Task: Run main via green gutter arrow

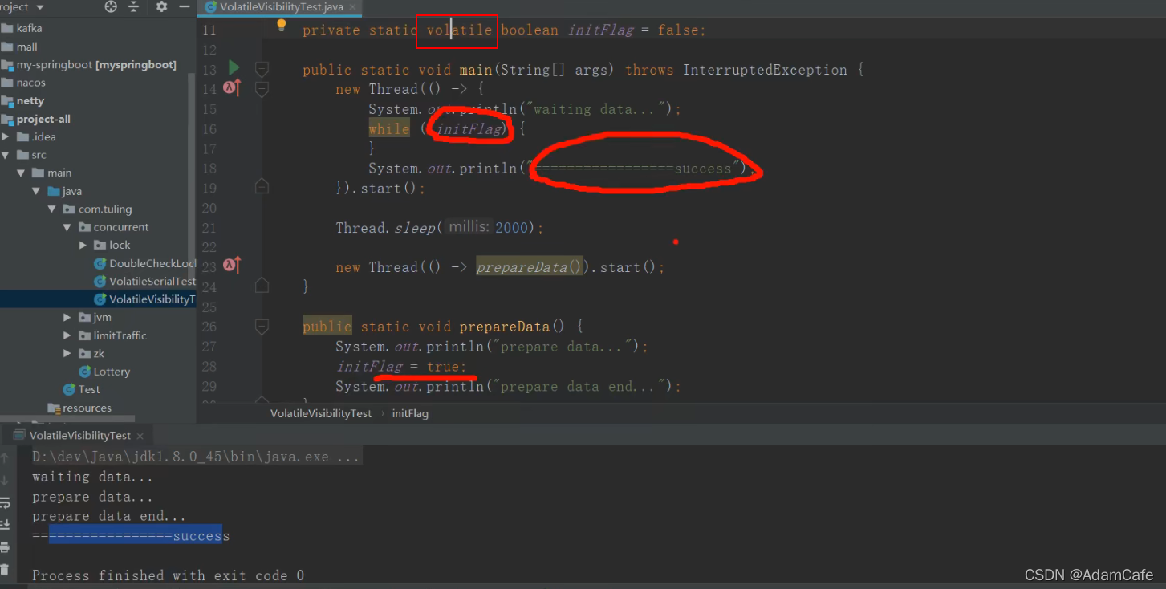Action: 234,67
